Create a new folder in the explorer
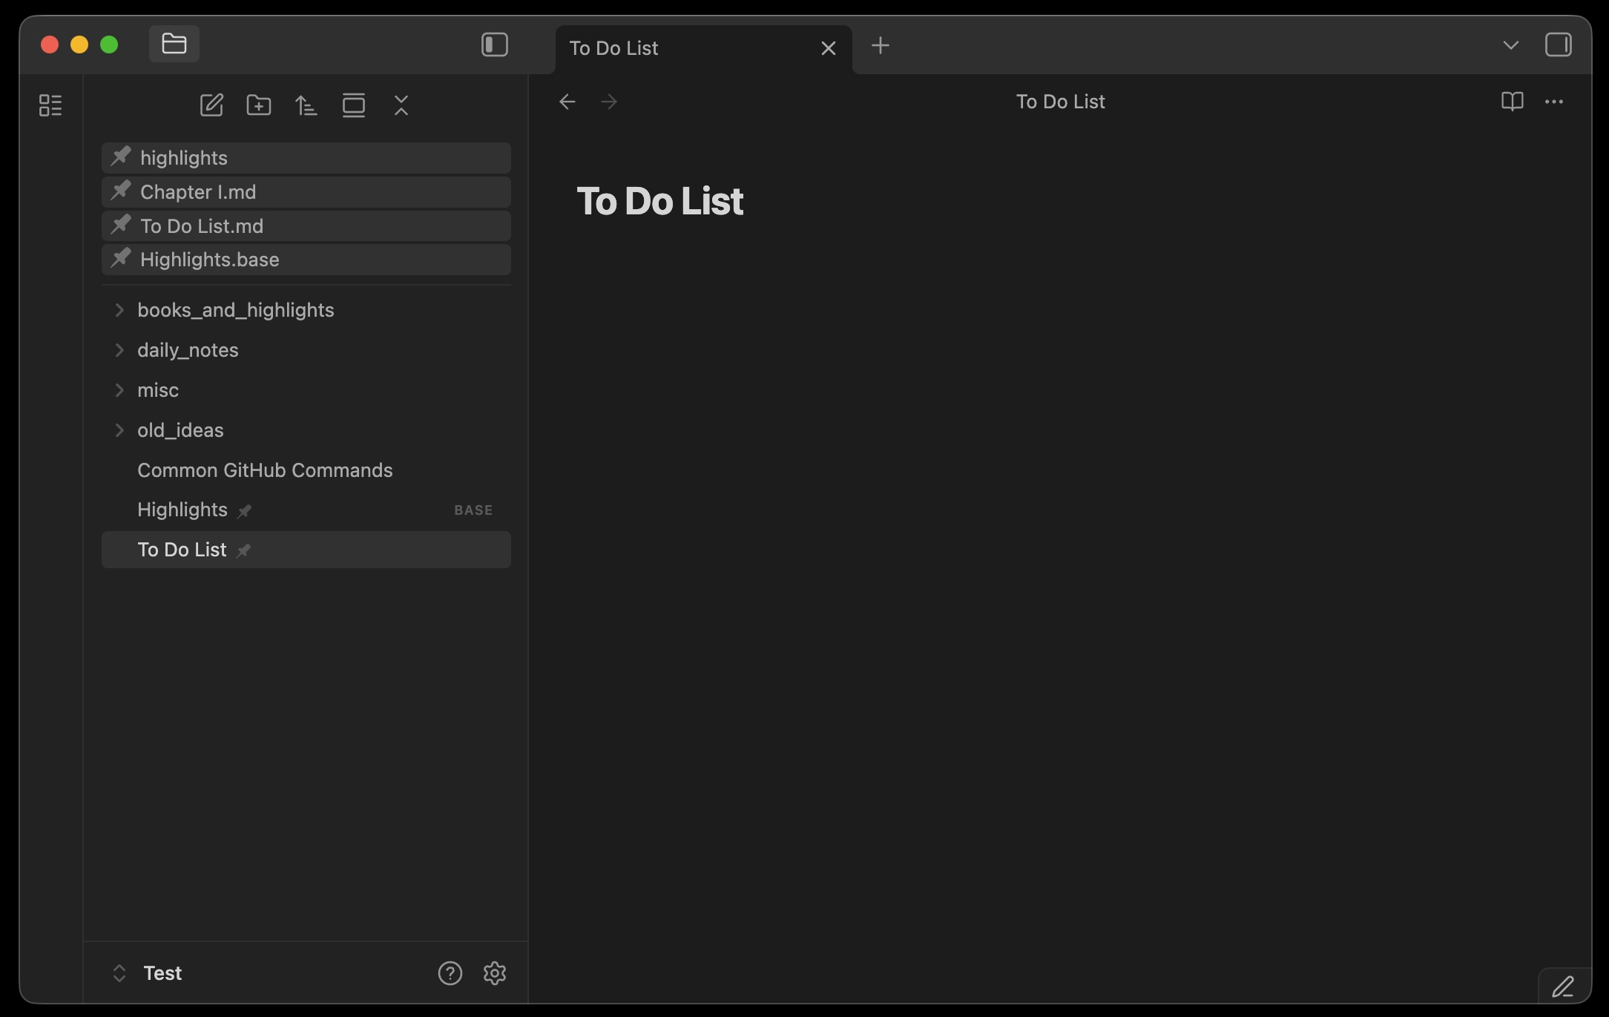 tap(259, 105)
